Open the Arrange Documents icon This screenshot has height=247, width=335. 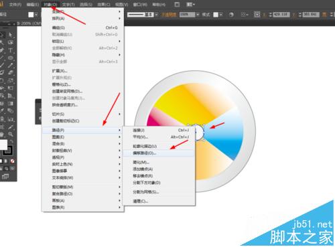(190, 4)
